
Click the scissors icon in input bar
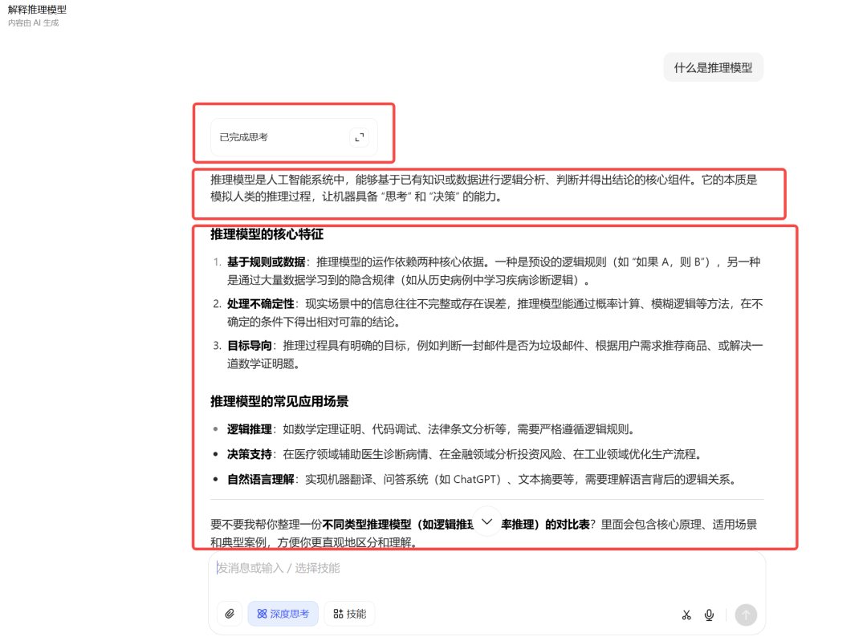(x=686, y=615)
